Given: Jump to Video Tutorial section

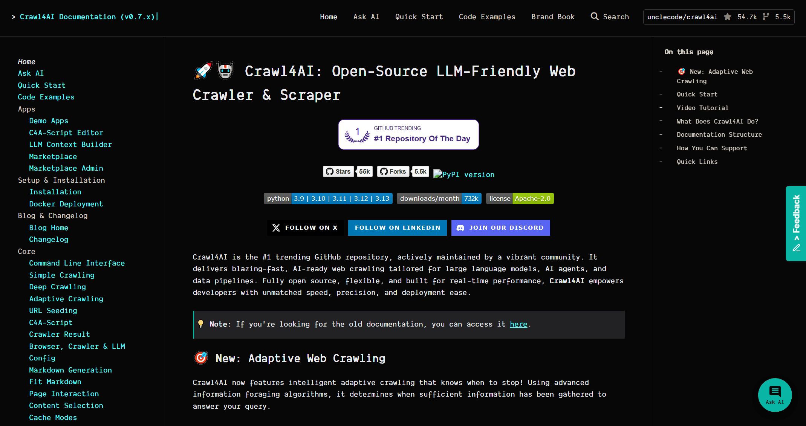Looking at the screenshot, I should pyautogui.click(x=702, y=108).
